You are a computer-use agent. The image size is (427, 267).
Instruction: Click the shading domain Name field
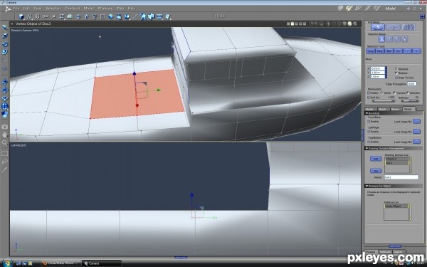(x=401, y=177)
